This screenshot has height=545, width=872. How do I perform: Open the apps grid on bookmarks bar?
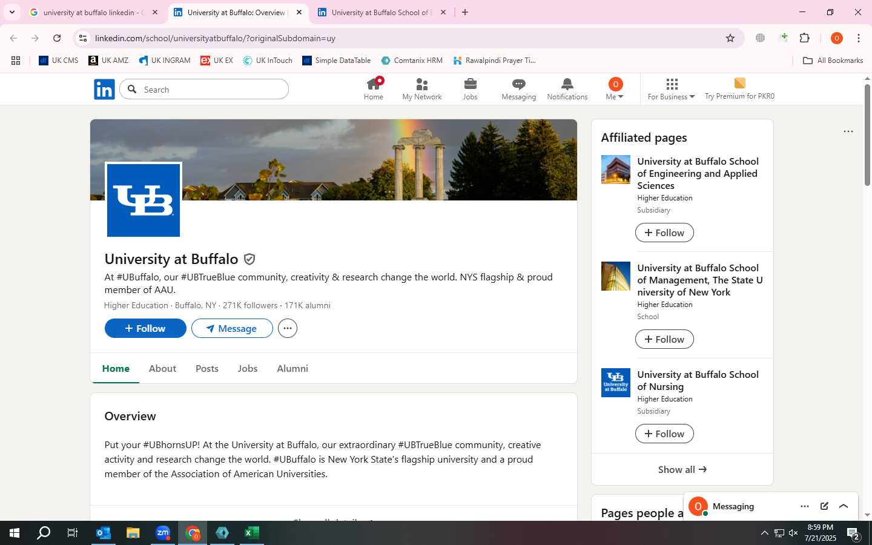click(x=16, y=61)
